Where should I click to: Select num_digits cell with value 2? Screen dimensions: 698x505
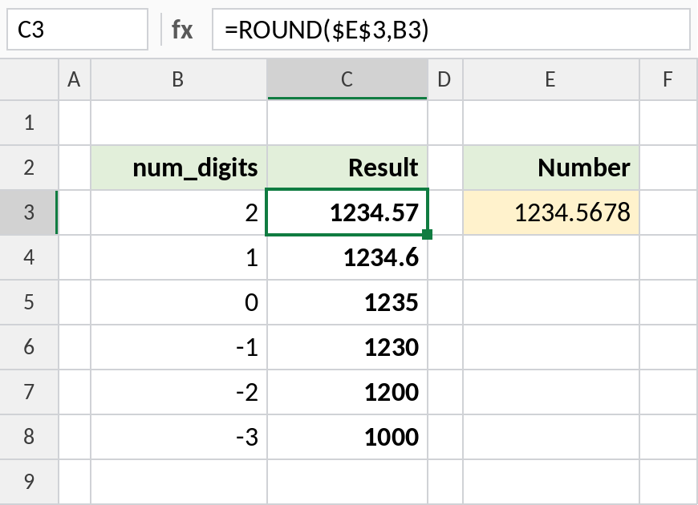[x=178, y=212]
